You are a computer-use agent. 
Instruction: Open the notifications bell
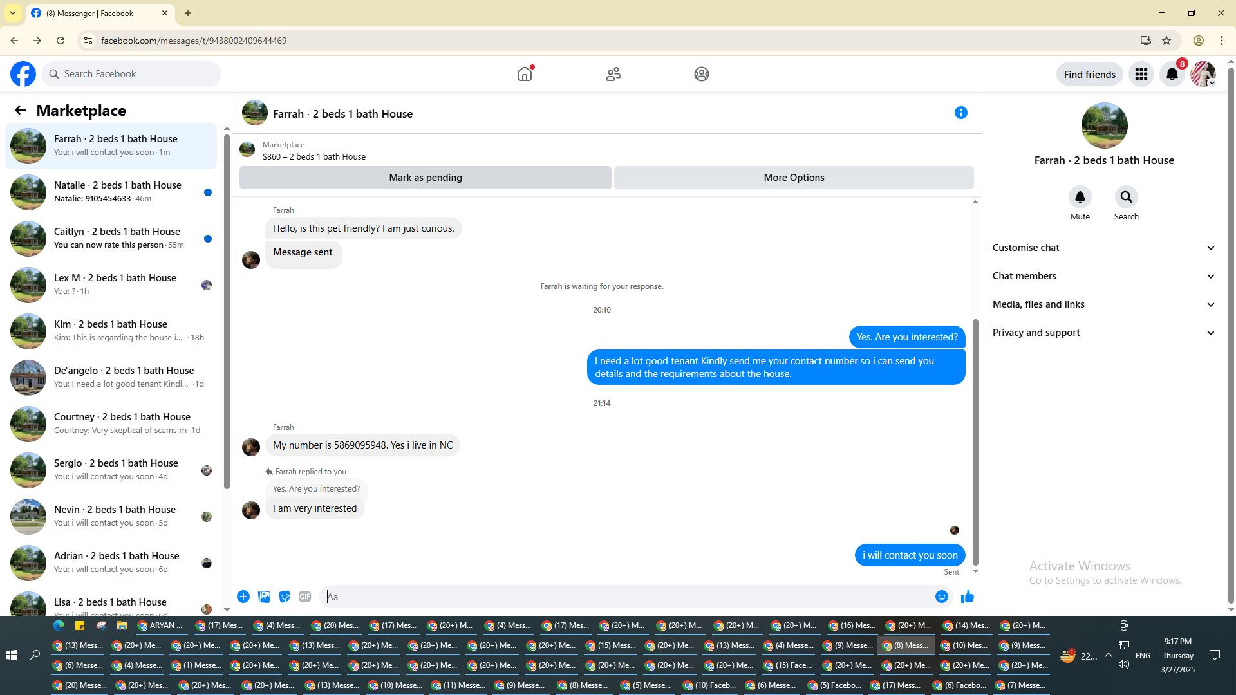point(1172,74)
